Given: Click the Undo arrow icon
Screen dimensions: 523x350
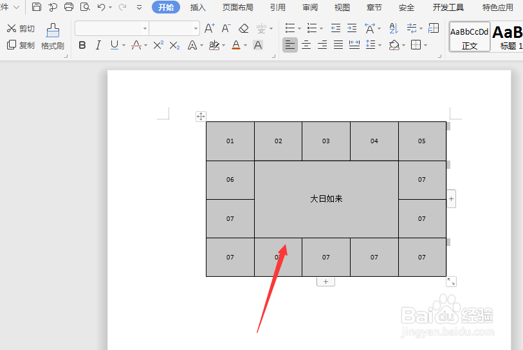Looking at the screenshot, I should pyautogui.click(x=102, y=7).
